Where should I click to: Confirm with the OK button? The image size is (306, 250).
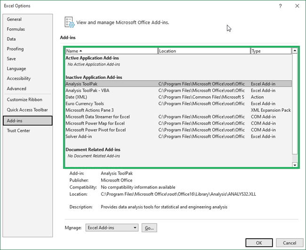(258, 243)
